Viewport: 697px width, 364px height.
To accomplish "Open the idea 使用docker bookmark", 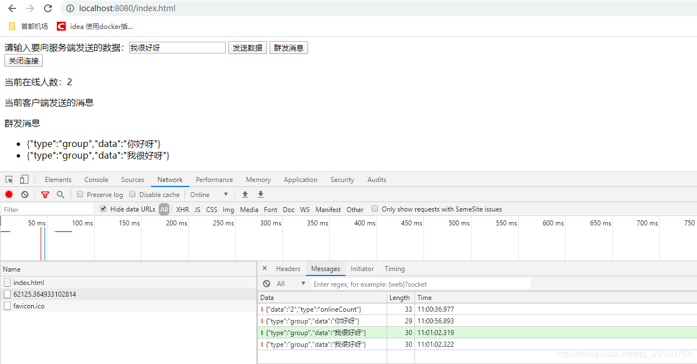I will click(95, 26).
